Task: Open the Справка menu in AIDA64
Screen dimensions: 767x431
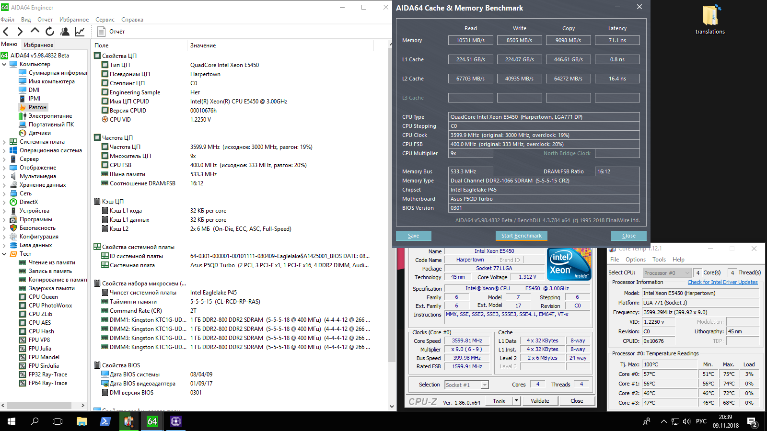Action: [x=132, y=20]
